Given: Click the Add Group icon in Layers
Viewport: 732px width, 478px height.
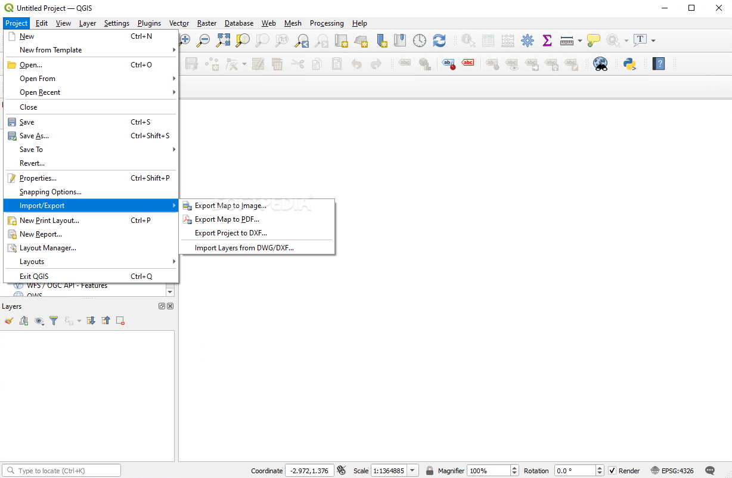Looking at the screenshot, I should point(24,321).
